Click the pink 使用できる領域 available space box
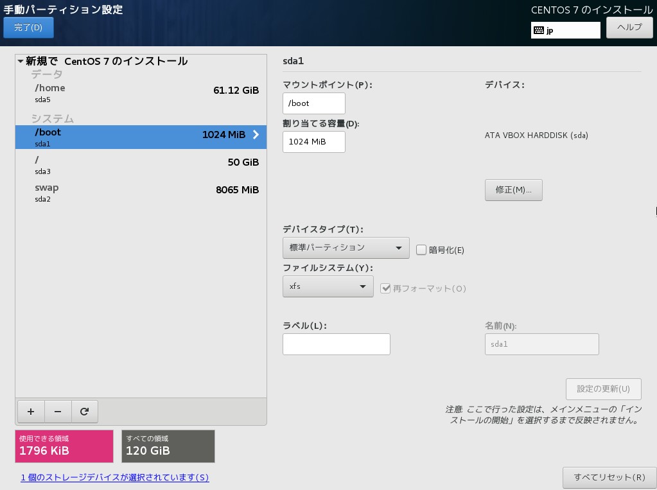The height and width of the screenshot is (490, 657). (64, 446)
